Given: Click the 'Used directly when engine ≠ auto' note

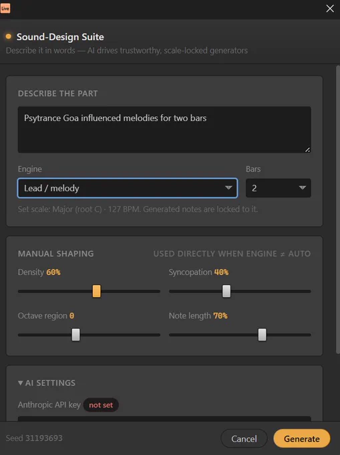Looking at the screenshot, I should [x=232, y=254].
